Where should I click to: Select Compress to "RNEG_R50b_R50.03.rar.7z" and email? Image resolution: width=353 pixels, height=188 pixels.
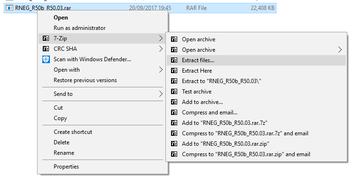[x=256, y=133]
